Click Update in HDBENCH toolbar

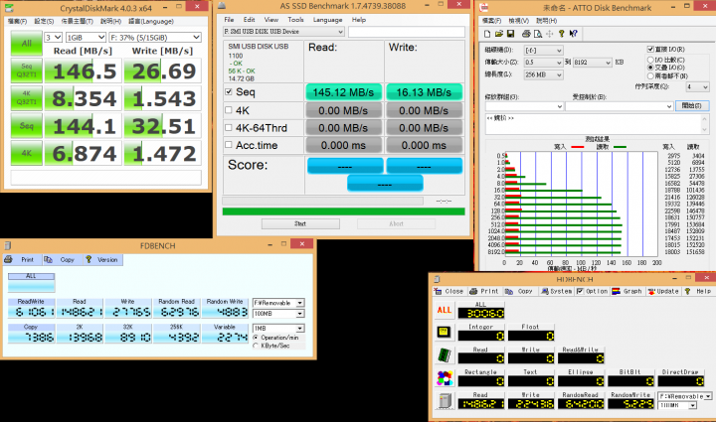663,291
